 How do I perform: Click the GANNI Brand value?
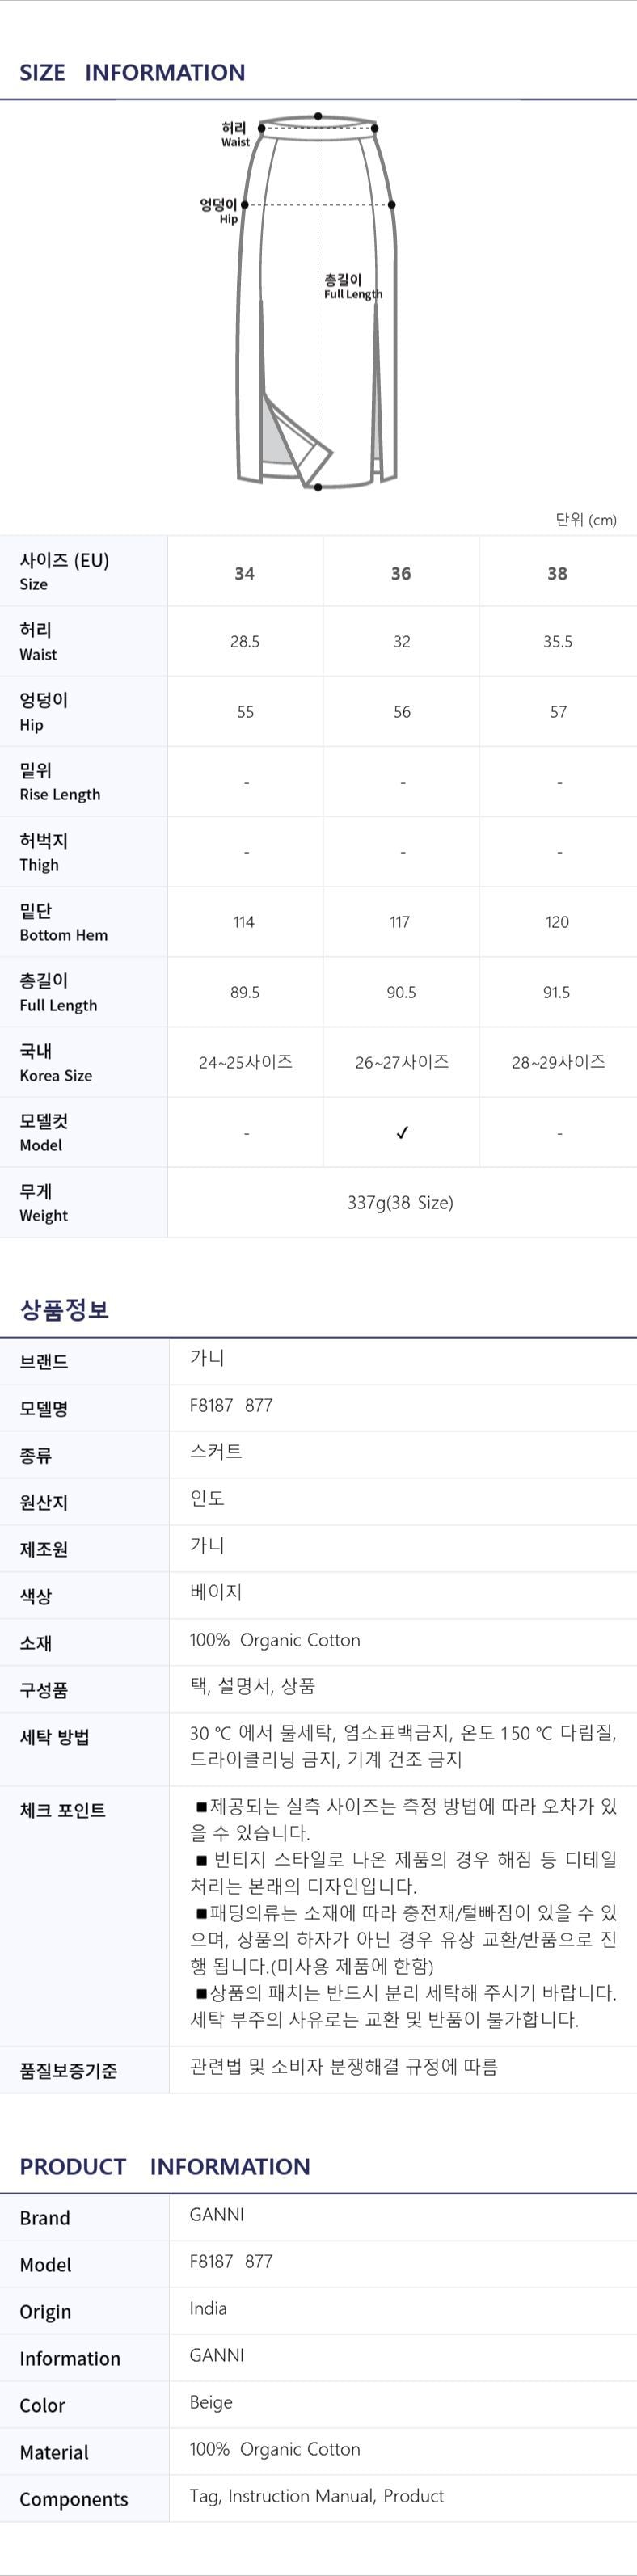pyautogui.click(x=217, y=2214)
